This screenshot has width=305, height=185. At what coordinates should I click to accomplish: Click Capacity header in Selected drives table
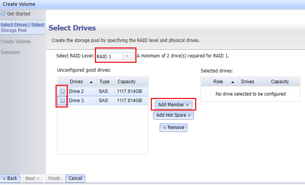coord(280,82)
